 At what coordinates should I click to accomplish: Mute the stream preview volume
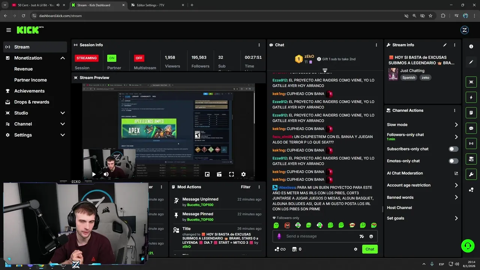106,174
